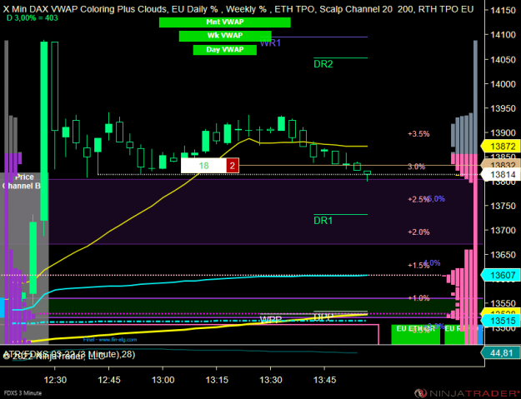Click the FDXS 3 Minute tab label
The height and width of the screenshot is (399, 521).
coord(22,393)
